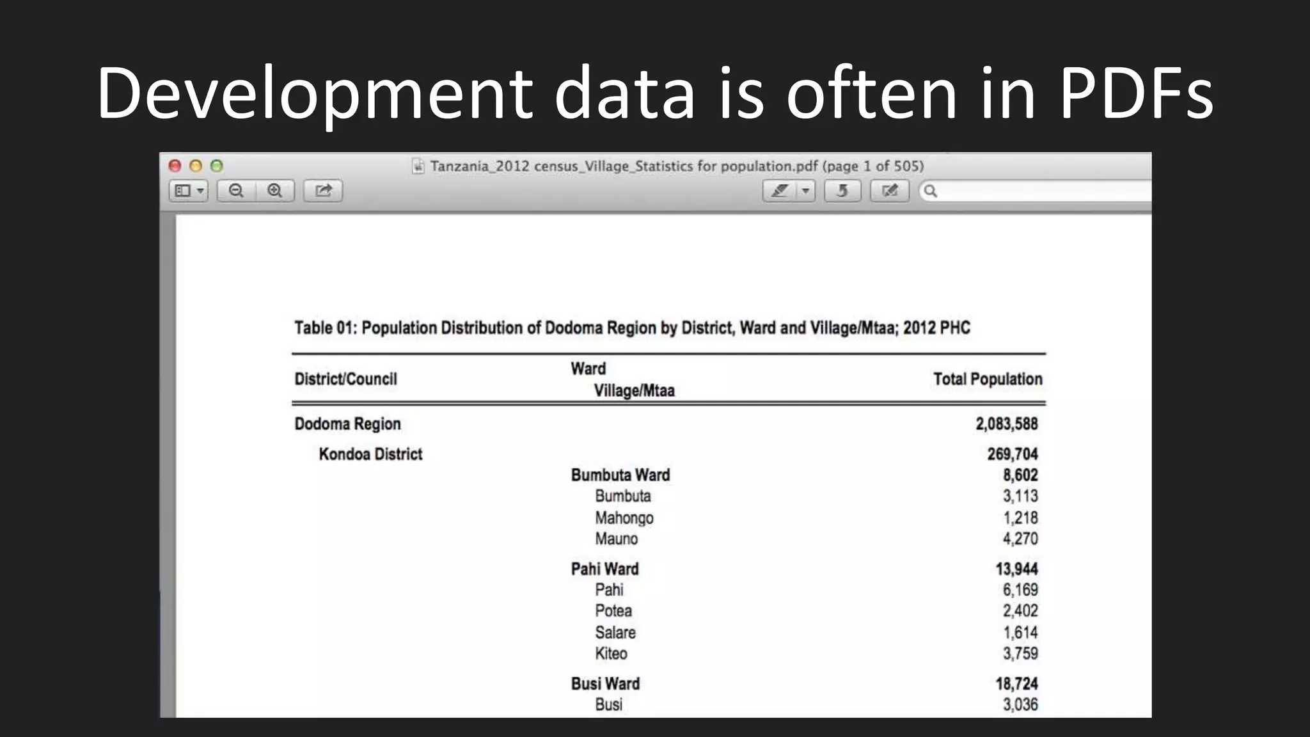Click the 'Kiteo' village name
Image resolution: width=1310 pixels, height=737 pixels.
click(x=611, y=654)
